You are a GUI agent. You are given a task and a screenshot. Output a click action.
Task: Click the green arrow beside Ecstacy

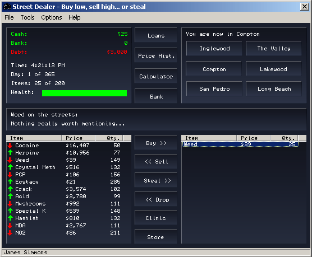(10, 181)
